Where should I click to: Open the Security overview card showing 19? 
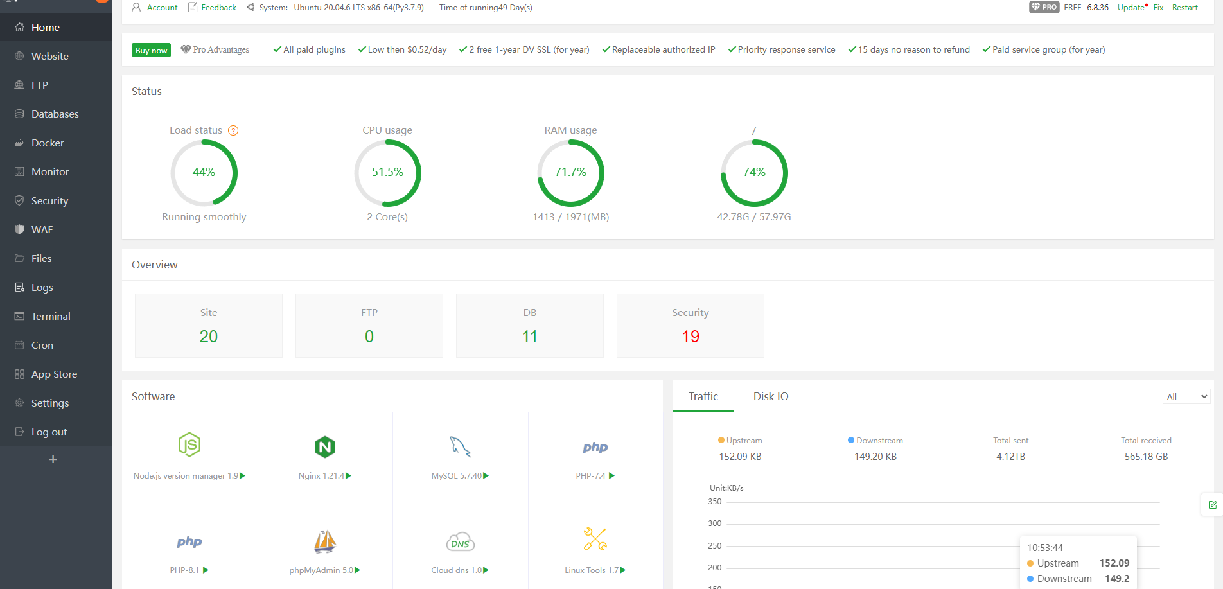point(690,326)
